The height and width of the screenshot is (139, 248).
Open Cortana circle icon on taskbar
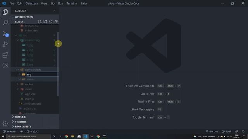[x=54, y=136]
